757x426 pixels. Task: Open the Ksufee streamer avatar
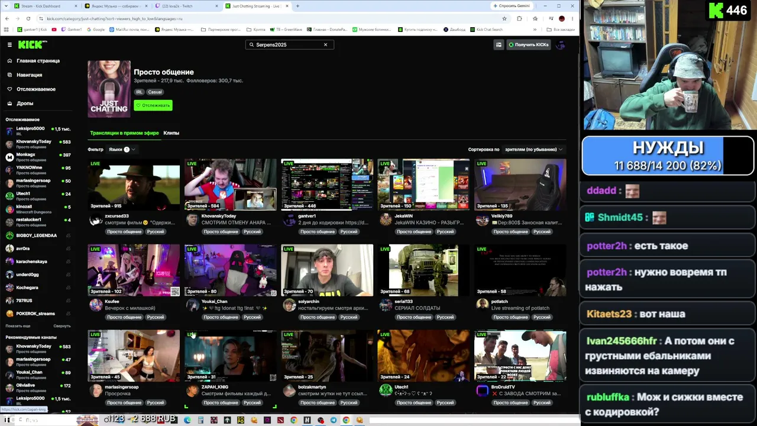95,305
